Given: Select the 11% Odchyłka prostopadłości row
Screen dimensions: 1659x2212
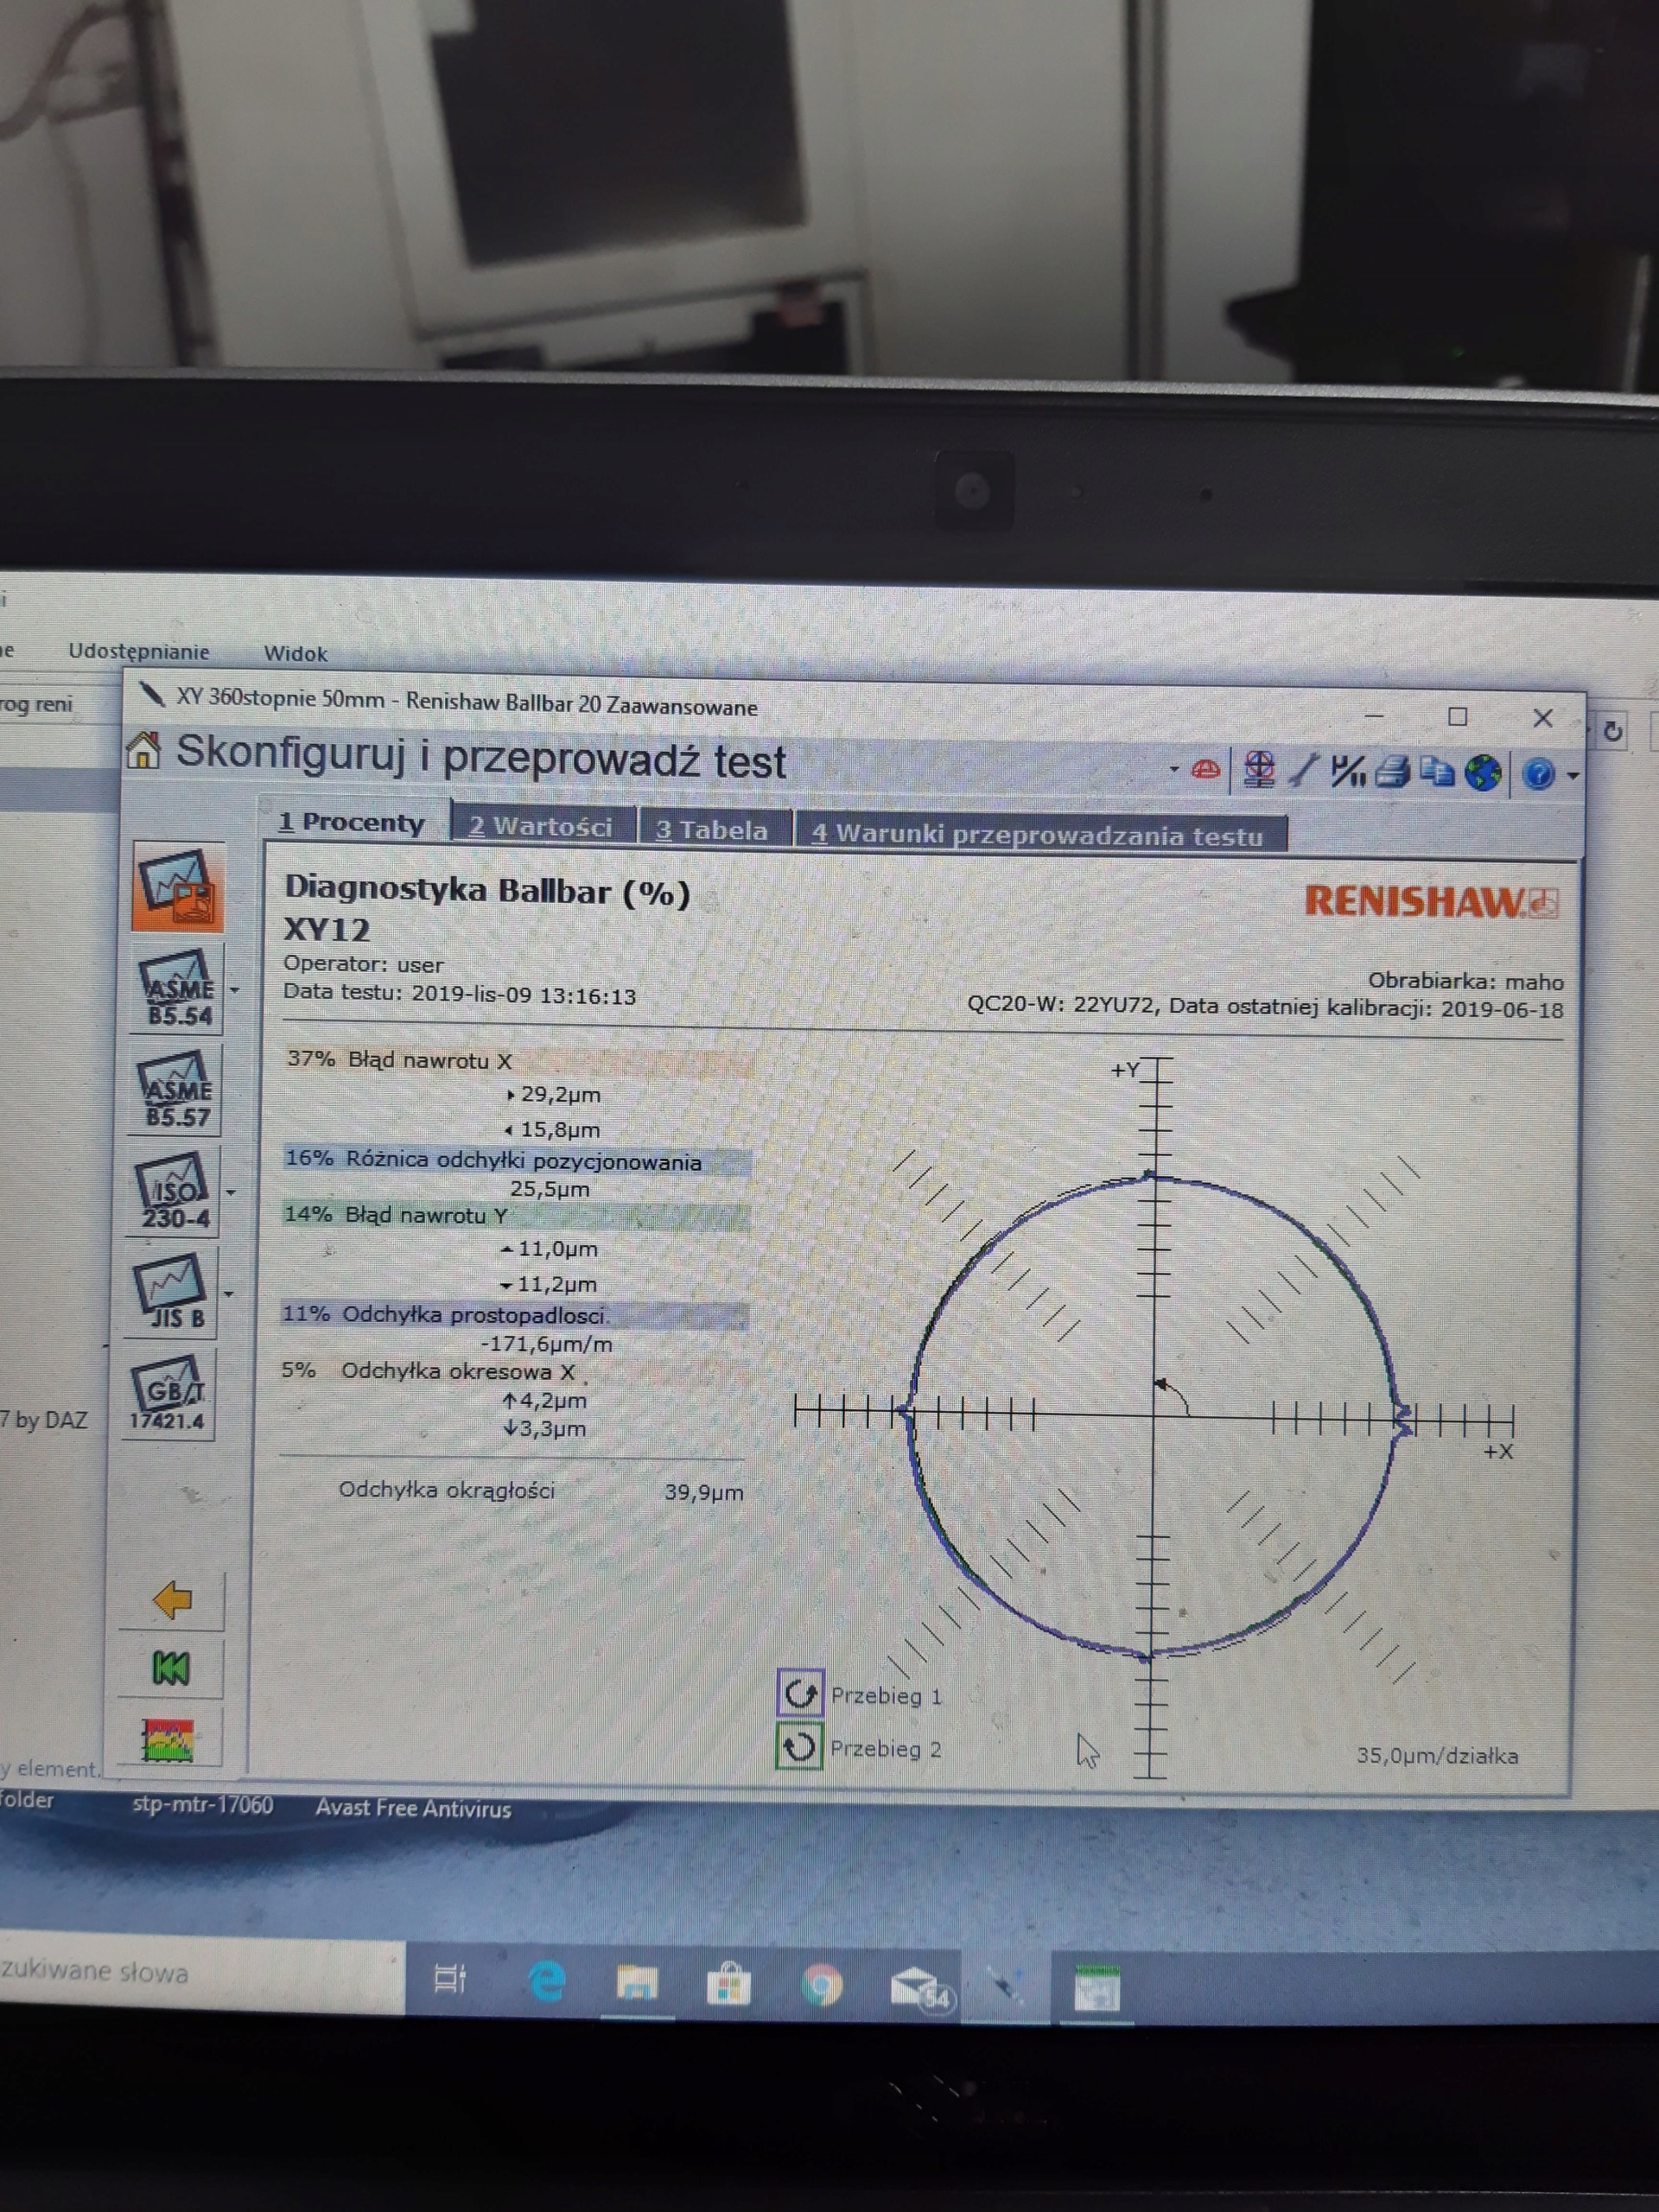Looking at the screenshot, I should pyautogui.click(x=514, y=1314).
